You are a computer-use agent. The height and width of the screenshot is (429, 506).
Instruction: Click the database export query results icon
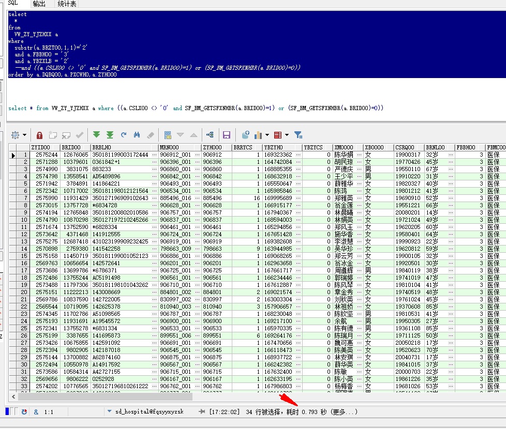(x=246, y=135)
